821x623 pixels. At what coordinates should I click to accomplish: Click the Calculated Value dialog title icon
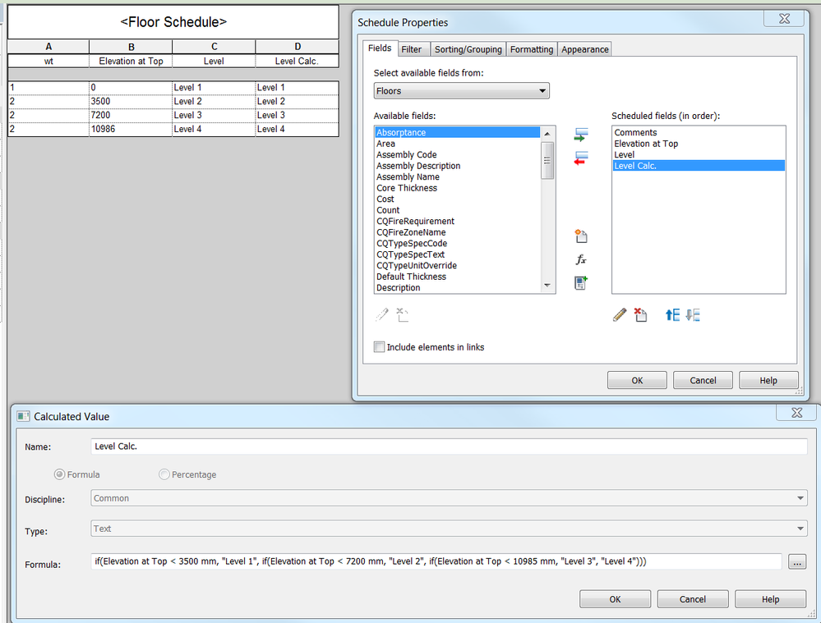coord(23,416)
